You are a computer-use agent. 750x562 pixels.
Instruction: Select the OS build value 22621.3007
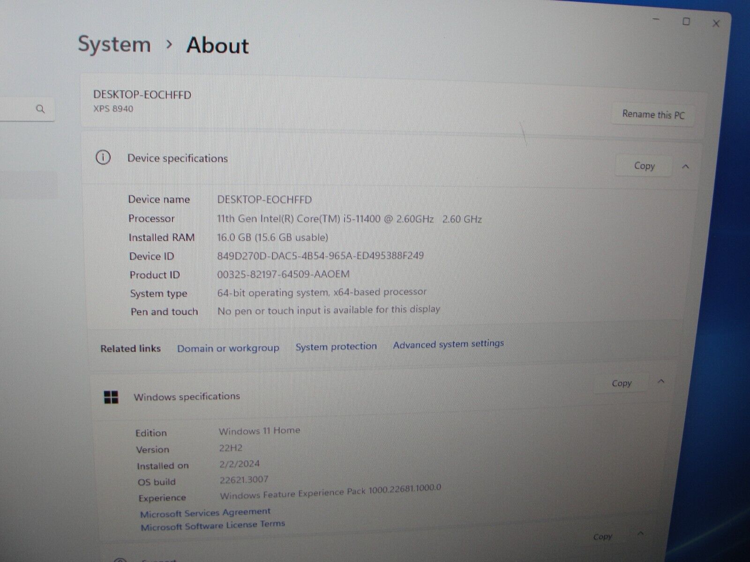[244, 480]
